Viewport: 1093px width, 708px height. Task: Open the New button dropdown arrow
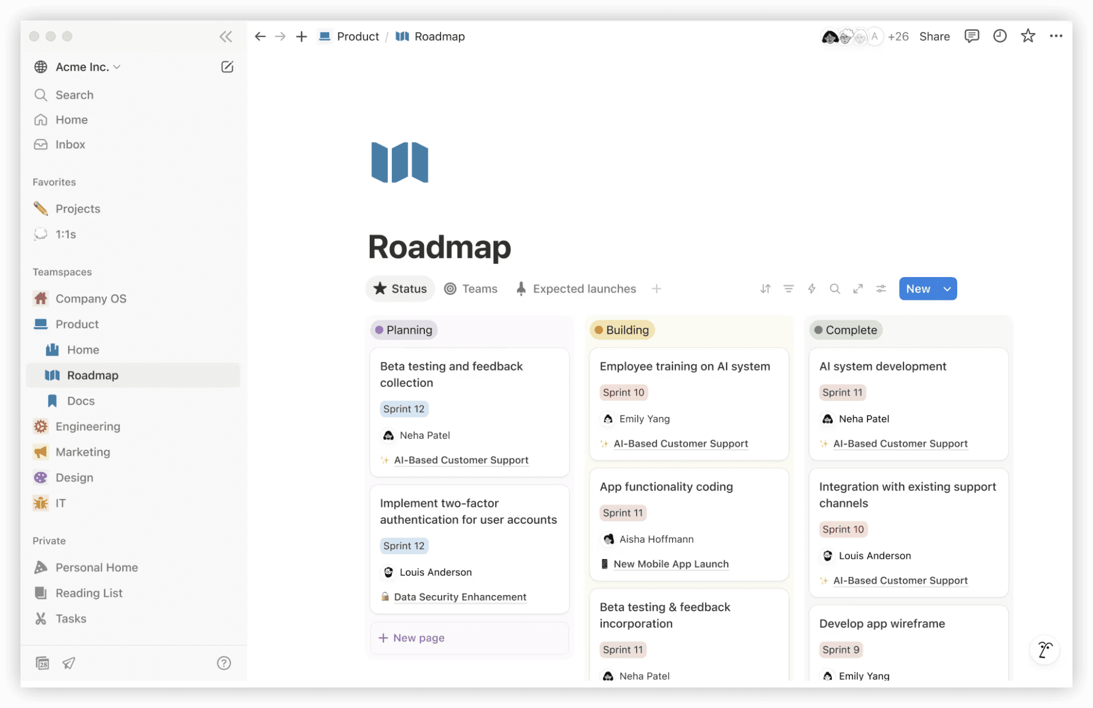[946, 288]
